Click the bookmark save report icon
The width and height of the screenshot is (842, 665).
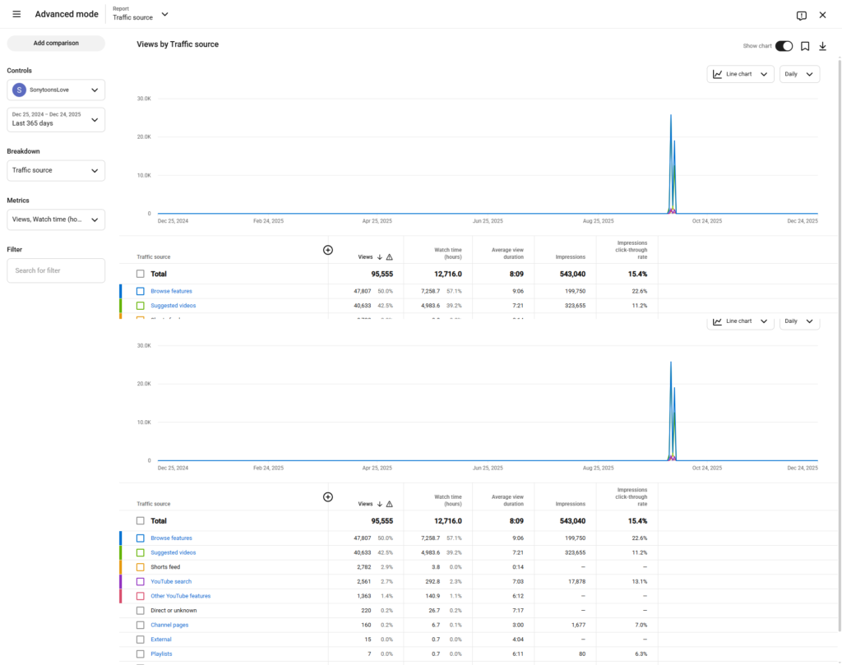tap(805, 46)
